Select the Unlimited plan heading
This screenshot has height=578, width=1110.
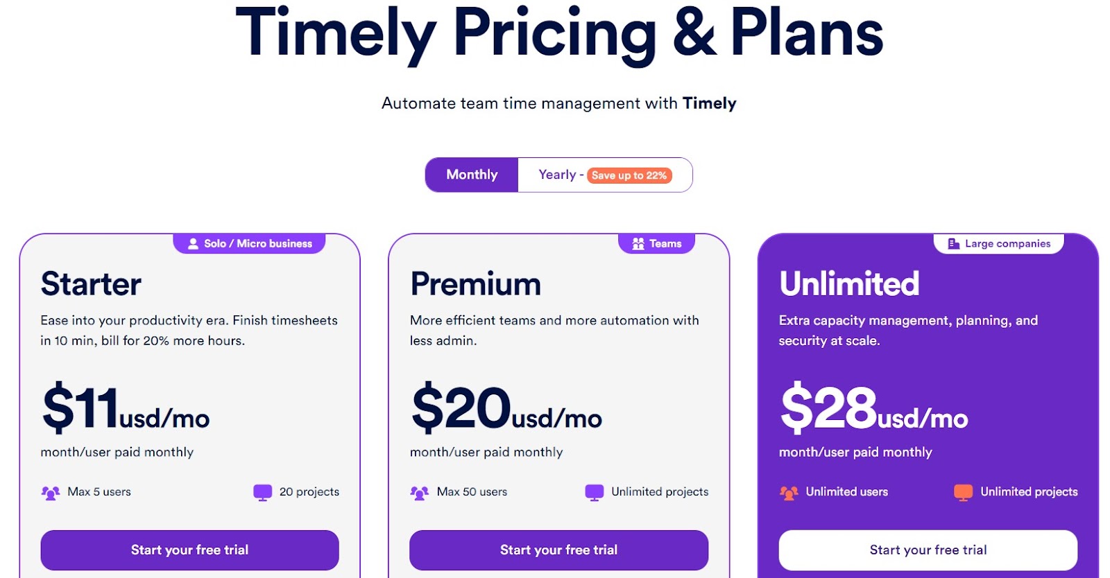849,283
